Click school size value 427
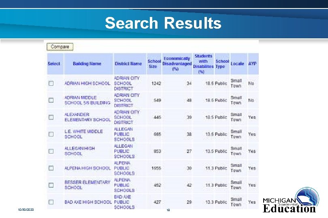 pyautogui.click(x=157, y=202)
